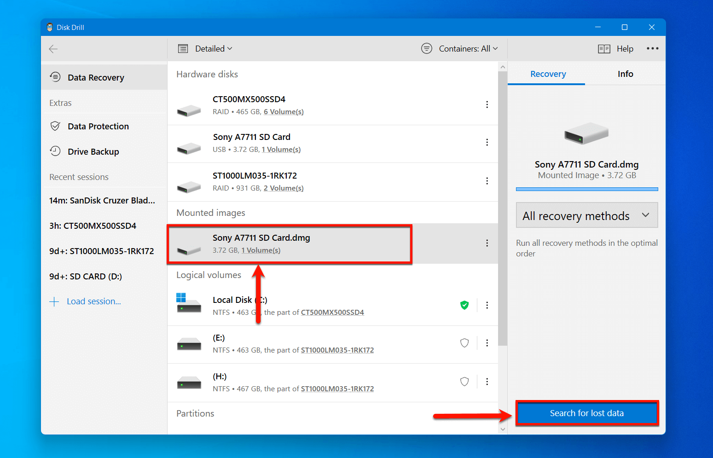
Task: Select the (E:) logical volume
Action: [332, 344]
